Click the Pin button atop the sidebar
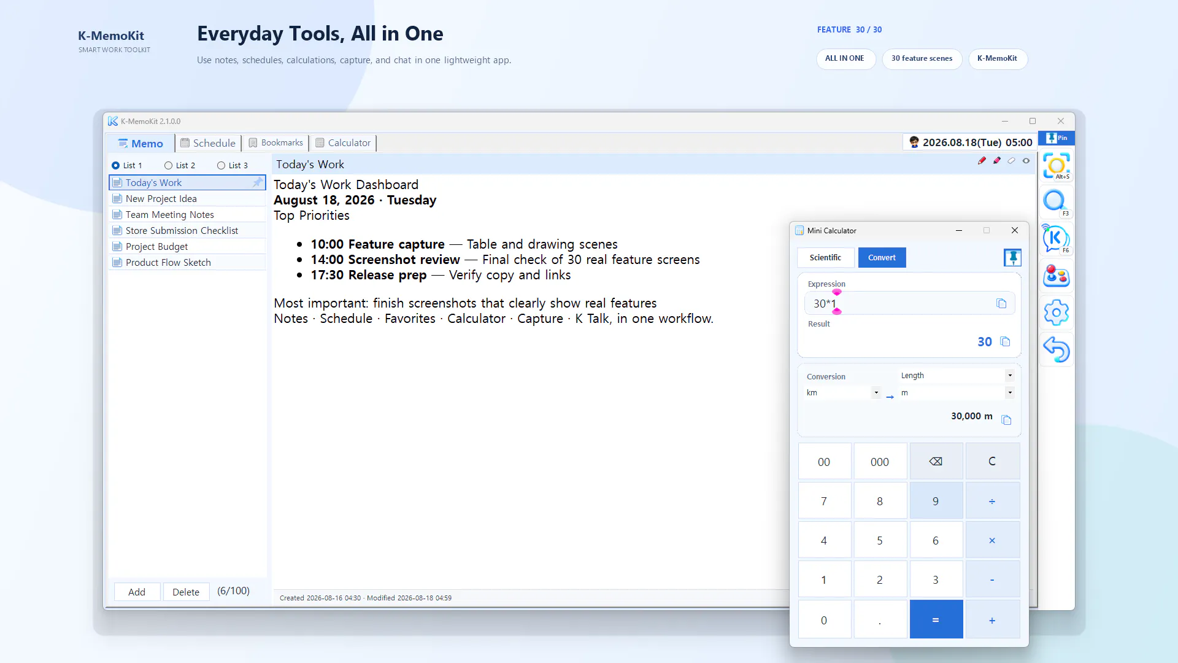1178x663 pixels. click(x=1057, y=138)
